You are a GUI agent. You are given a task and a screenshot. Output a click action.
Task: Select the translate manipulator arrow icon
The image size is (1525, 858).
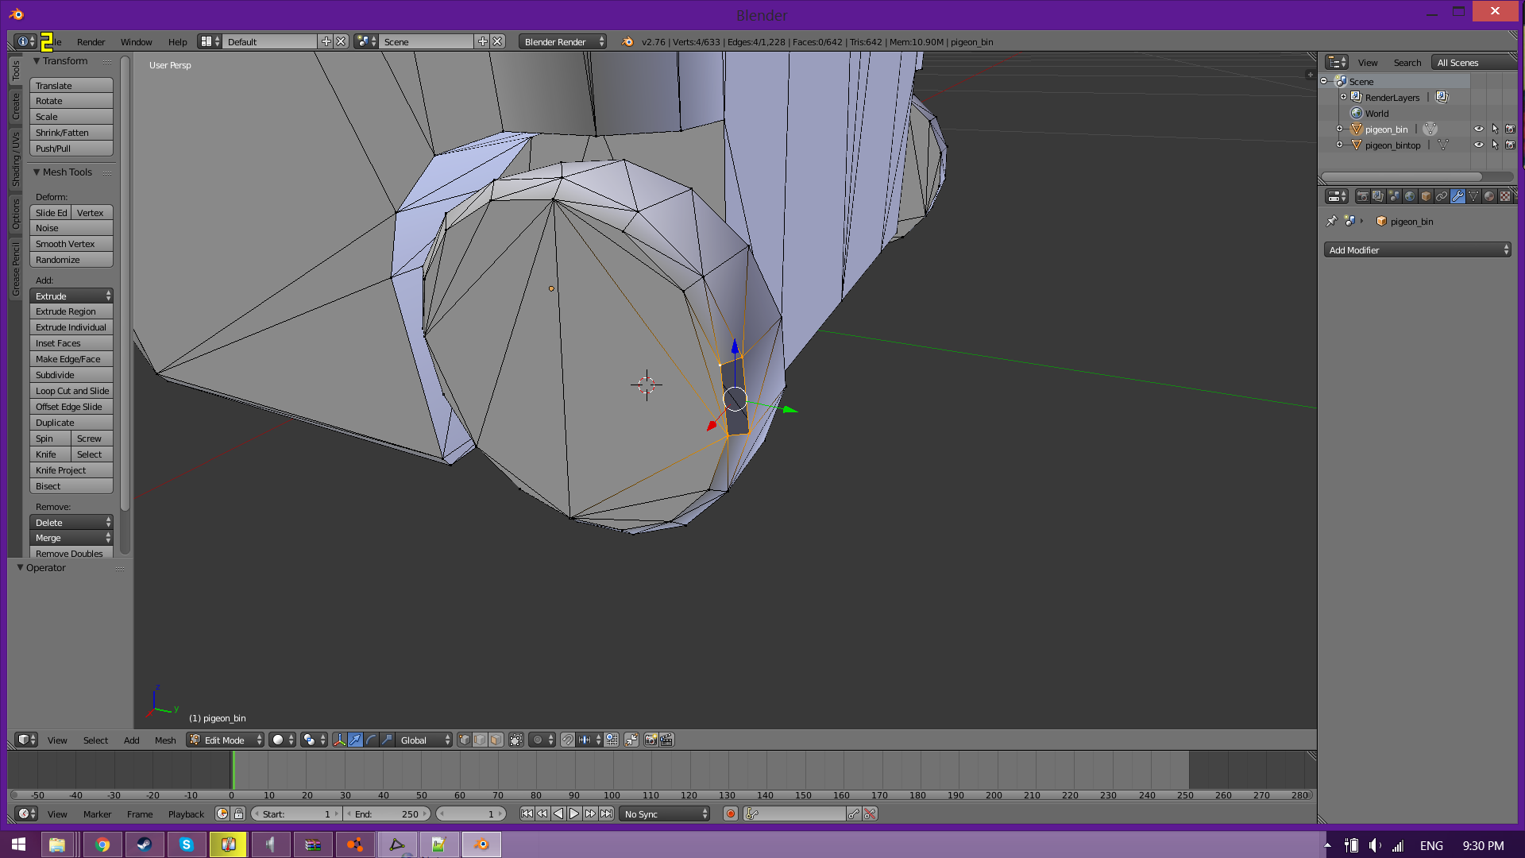pos(355,740)
